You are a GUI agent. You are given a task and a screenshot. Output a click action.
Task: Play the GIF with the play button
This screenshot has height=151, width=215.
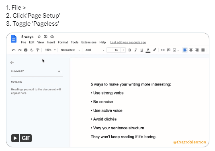point(15,138)
